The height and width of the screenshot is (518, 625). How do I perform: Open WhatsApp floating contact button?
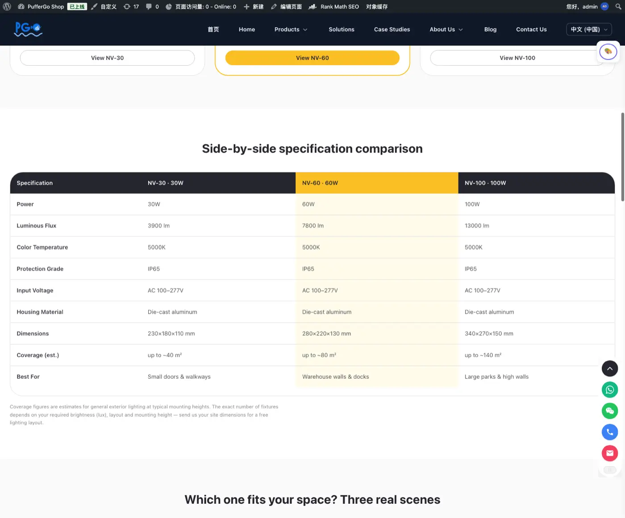tap(610, 390)
